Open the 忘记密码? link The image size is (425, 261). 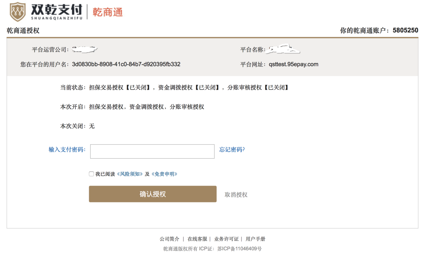(232, 150)
